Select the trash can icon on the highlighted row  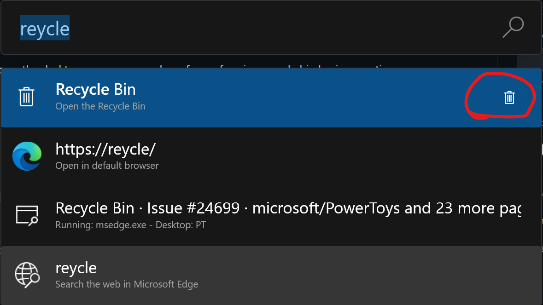point(27,97)
